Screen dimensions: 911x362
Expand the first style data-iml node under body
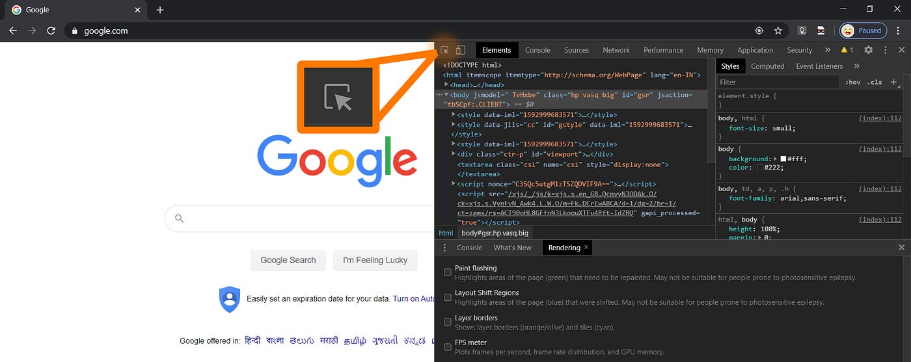(x=454, y=115)
